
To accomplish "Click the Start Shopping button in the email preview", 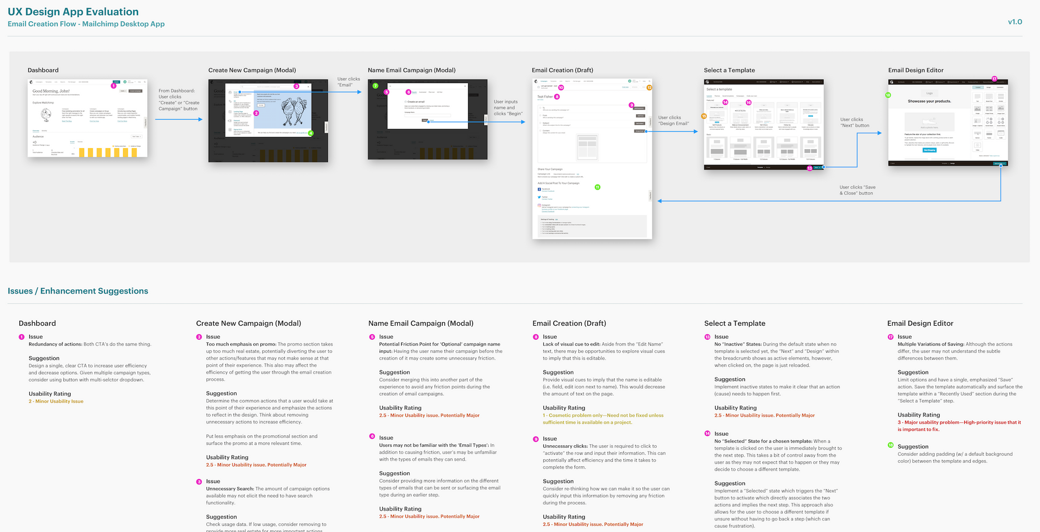I will (929, 150).
